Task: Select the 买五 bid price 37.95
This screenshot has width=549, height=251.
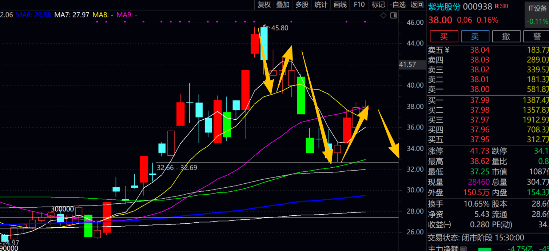Action: click(x=480, y=139)
